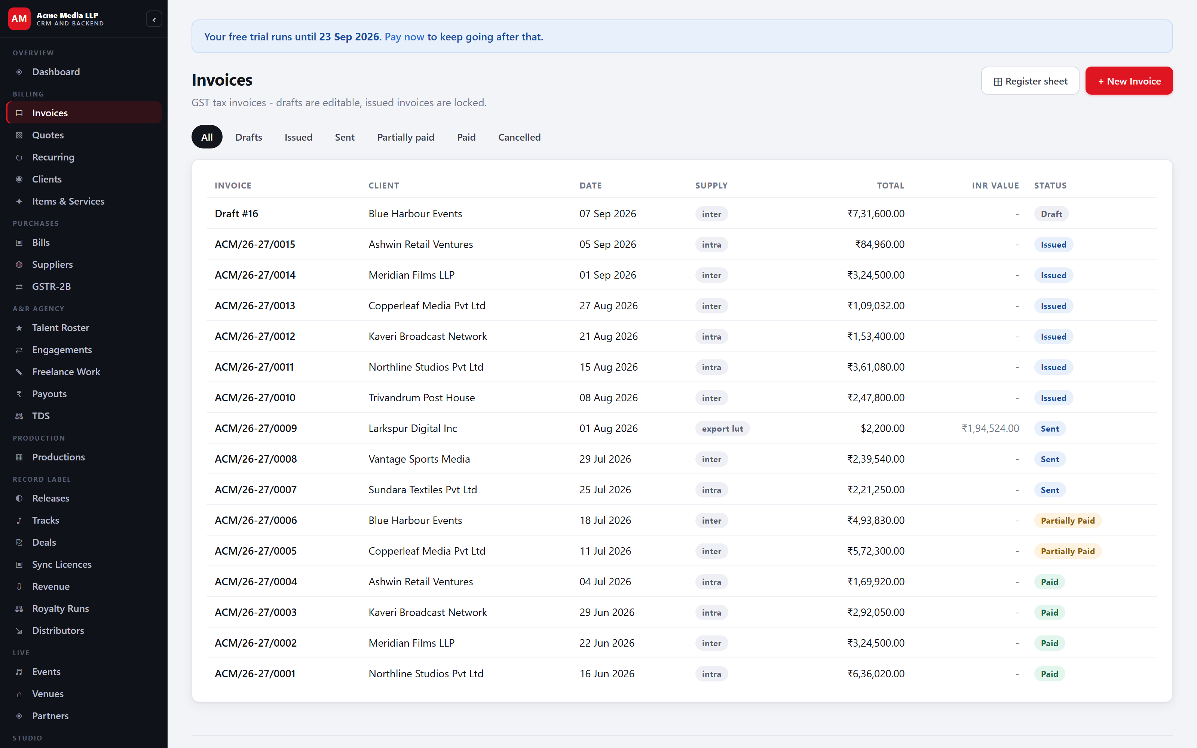Click the Items & Services sparkle icon
This screenshot has height=748, width=1197.
click(x=19, y=201)
